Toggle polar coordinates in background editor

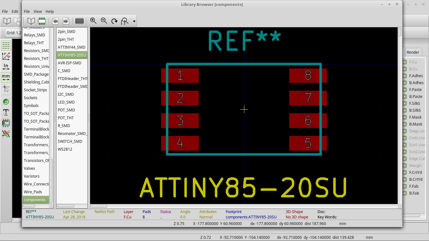pyautogui.click(x=6, y=56)
